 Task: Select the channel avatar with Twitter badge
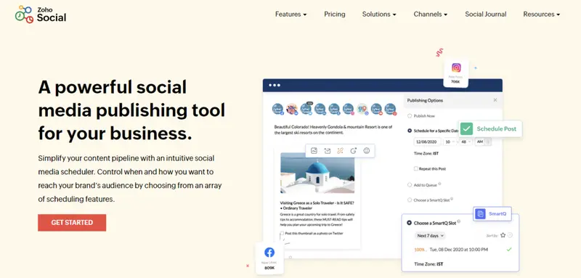(306, 109)
